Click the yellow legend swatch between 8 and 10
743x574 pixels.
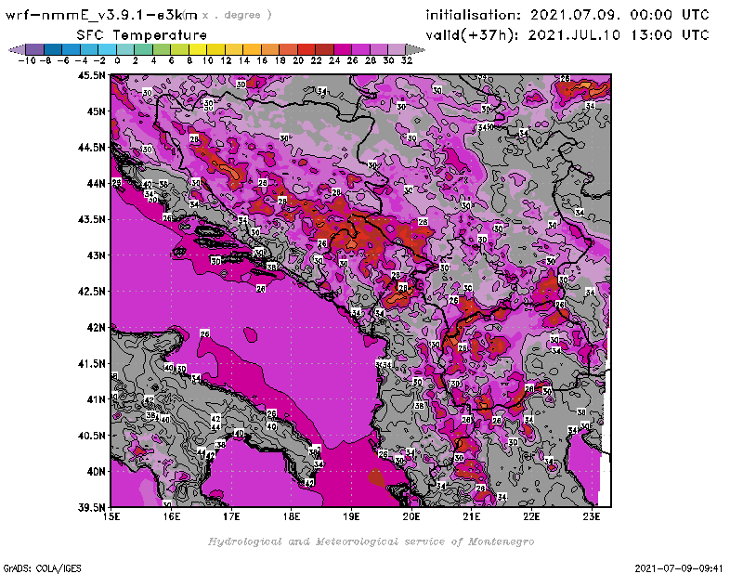point(198,49)
